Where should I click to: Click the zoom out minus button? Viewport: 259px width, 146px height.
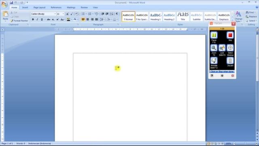point(234,144)
